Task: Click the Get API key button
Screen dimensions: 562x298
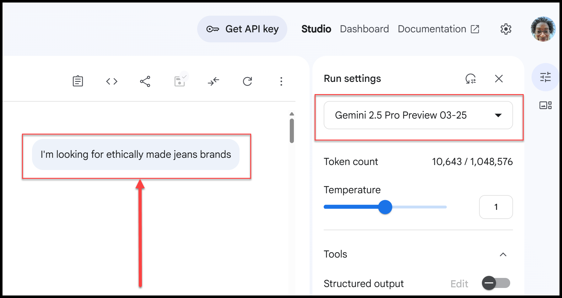Action: pyautogui.click(x=242, y=29)
